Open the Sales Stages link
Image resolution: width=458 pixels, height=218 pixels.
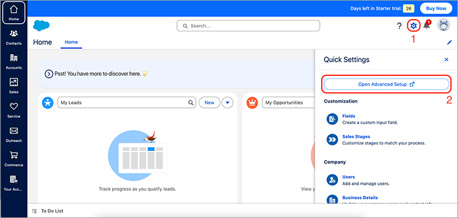pyautogui.click(x=356, y=136)
